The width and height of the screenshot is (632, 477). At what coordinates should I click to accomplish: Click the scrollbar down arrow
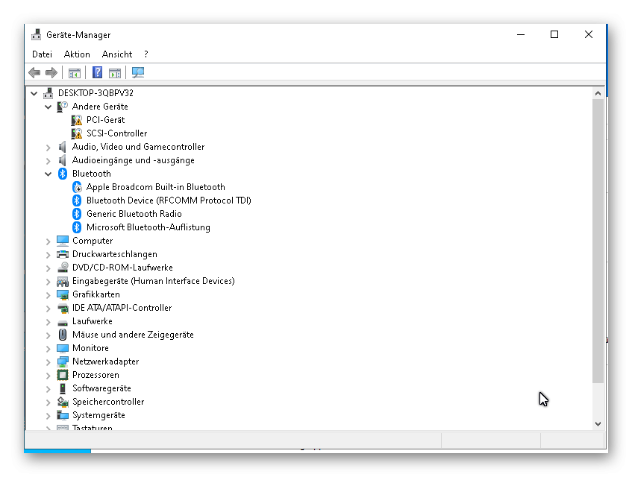tap(598, 423)
